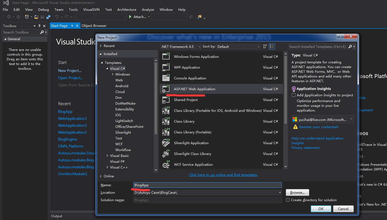Pin the Start Page tab

coord(72,25)
